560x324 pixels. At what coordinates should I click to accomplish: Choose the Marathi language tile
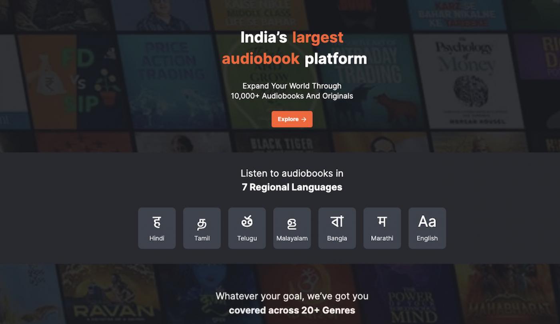pyautogui.click(x=382, y=228)
